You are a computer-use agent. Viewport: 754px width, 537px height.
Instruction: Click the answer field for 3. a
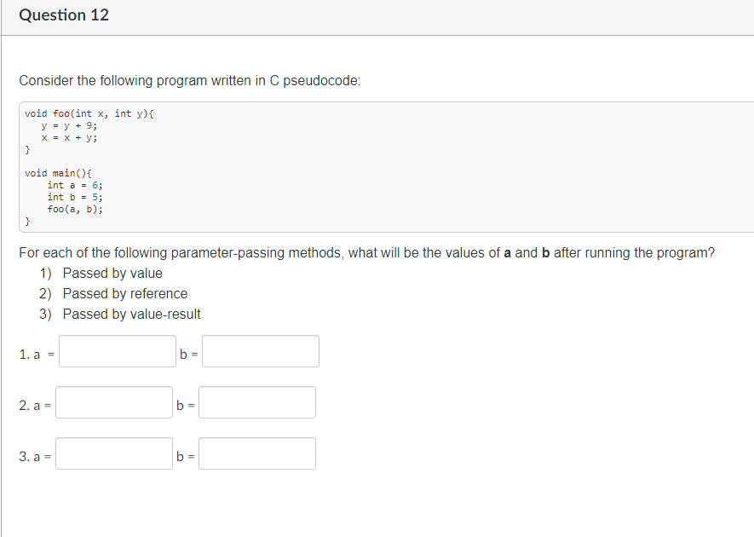point(114,453)
